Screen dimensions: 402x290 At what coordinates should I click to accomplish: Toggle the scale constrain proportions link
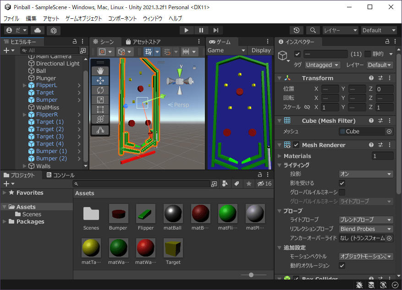(x=307, y=107)
